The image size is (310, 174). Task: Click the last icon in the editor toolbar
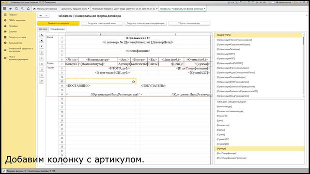pyautogui.click(x=42, y=81)
